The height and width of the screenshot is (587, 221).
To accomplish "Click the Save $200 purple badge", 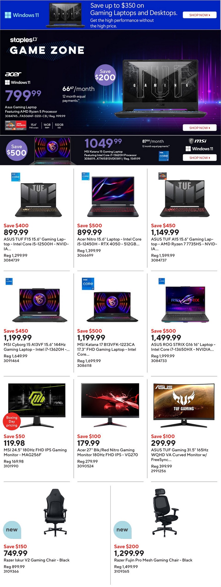I will pos(105,75).
